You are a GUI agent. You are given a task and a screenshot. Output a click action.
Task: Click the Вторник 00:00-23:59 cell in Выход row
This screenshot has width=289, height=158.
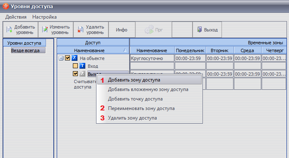point(220,74)
